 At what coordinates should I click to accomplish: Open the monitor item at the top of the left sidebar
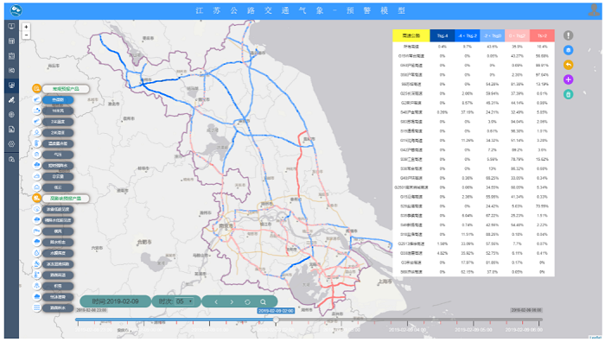pos(11,27)
